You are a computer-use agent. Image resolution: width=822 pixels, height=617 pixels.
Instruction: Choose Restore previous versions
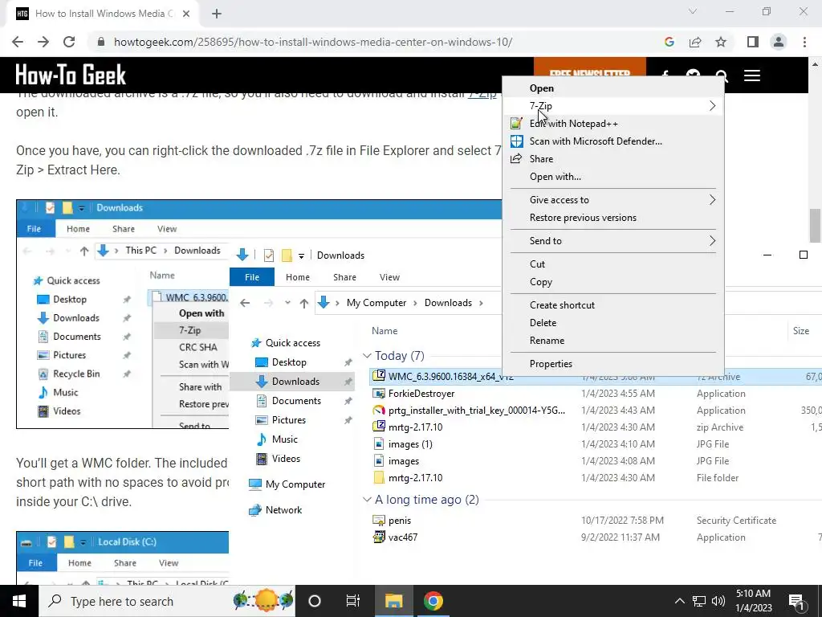tap(614, 218)
